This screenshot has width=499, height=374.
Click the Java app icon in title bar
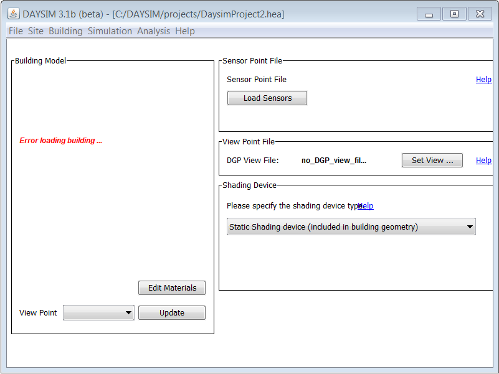tap(13, 14)
